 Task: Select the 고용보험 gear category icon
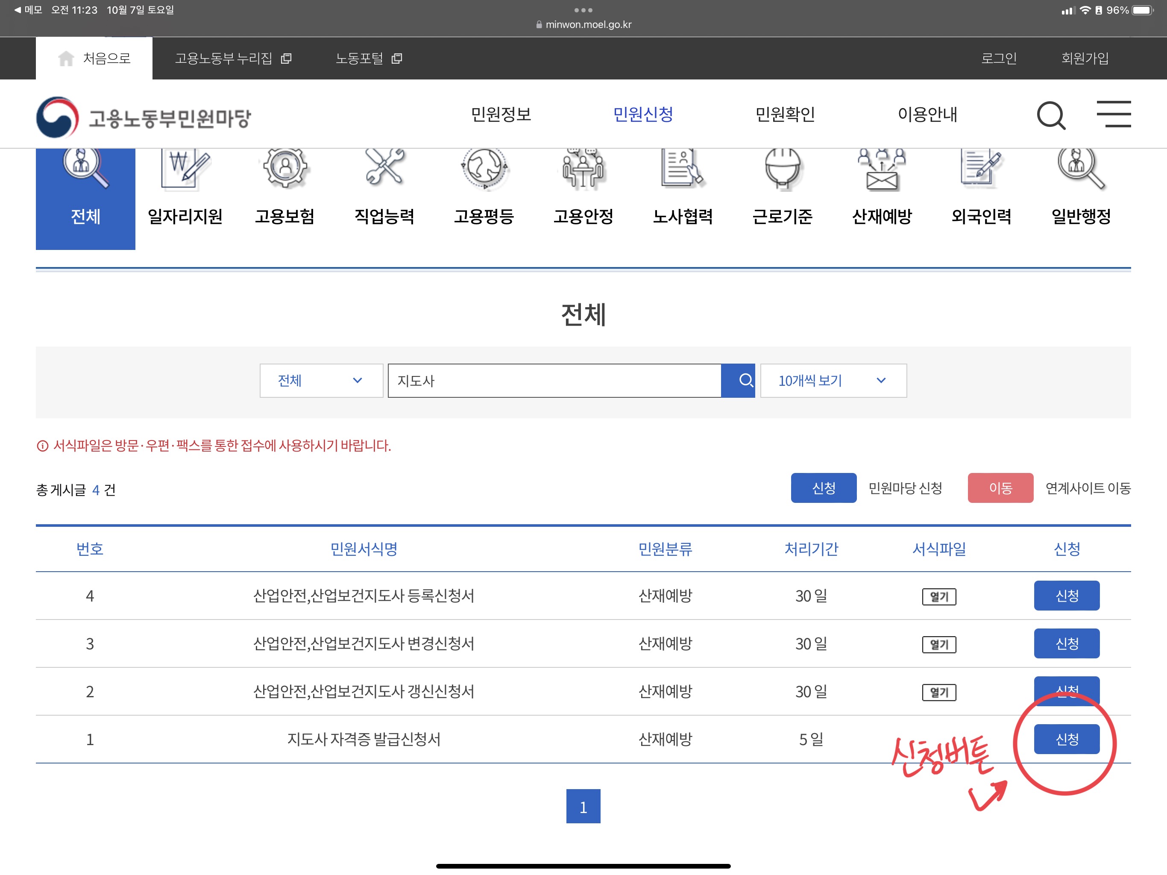(285, 169)
